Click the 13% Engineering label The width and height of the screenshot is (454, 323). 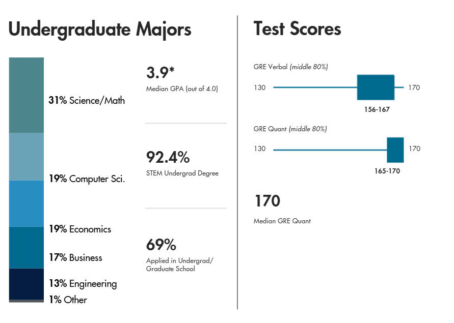(83, 284)
